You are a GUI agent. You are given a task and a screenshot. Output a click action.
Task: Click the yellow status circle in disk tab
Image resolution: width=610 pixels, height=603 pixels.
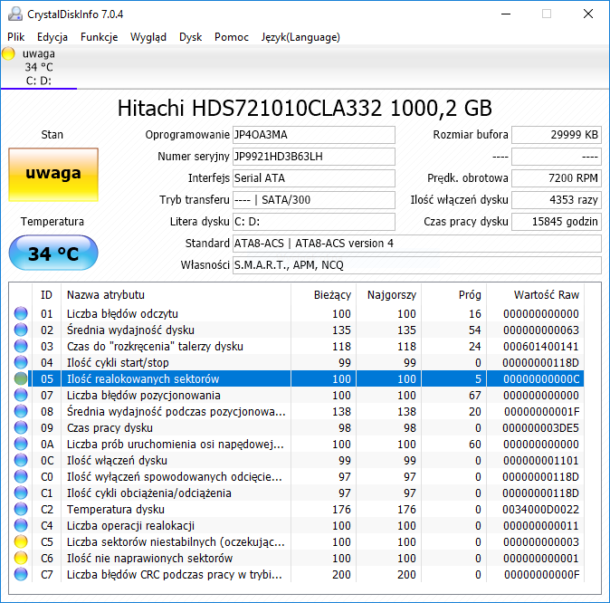pyautogui.click(x=8, y=53)
